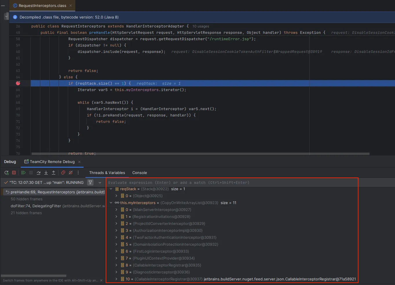The height and width of the screenshot is (285, 395).
Task: Expand AuthorizationInterceptorImpl@30930 entry
Action: (116, 230)
